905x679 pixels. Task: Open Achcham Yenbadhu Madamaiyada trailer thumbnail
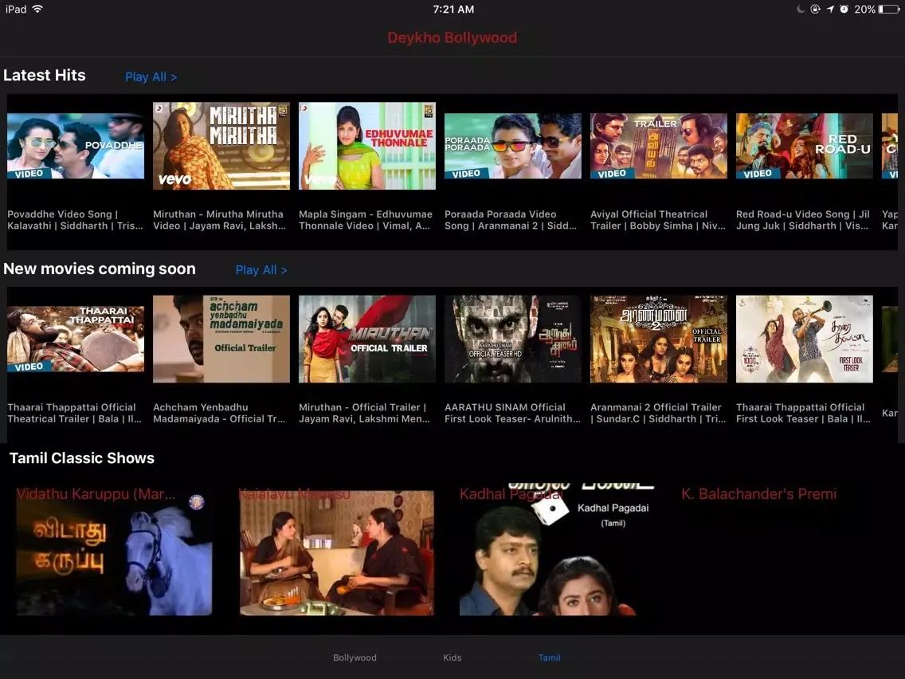click(x=221, y=339)
